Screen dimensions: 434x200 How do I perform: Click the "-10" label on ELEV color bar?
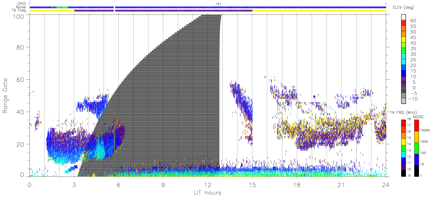[414, 99]
